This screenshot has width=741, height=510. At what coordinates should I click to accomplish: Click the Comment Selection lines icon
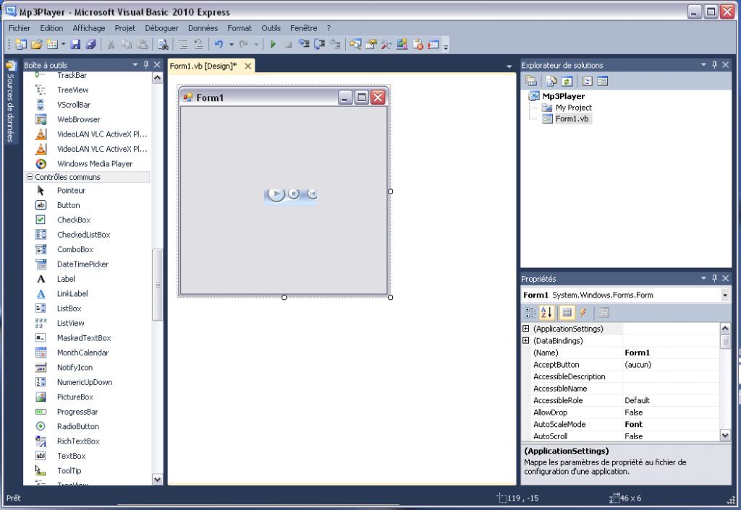click(183, 44)
